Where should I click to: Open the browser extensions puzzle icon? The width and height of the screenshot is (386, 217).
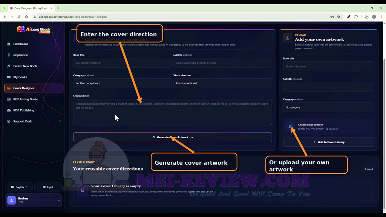pyautogui.click(x=356, y=17)
